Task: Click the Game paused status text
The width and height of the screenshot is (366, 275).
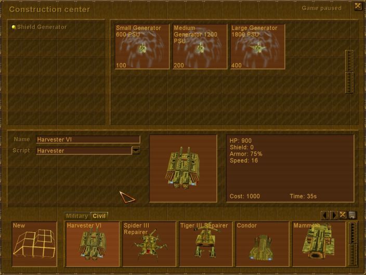Action: click(x=322, y=8)
